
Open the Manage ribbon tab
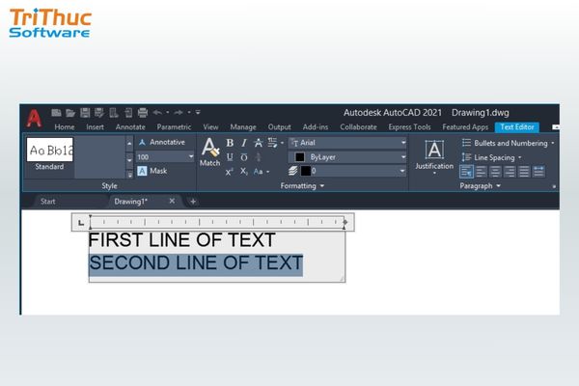(243, 127)
